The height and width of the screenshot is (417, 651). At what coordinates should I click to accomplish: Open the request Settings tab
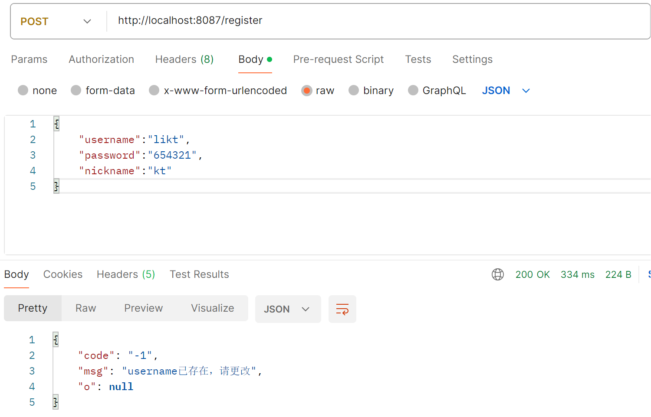(x=472, y=59)
